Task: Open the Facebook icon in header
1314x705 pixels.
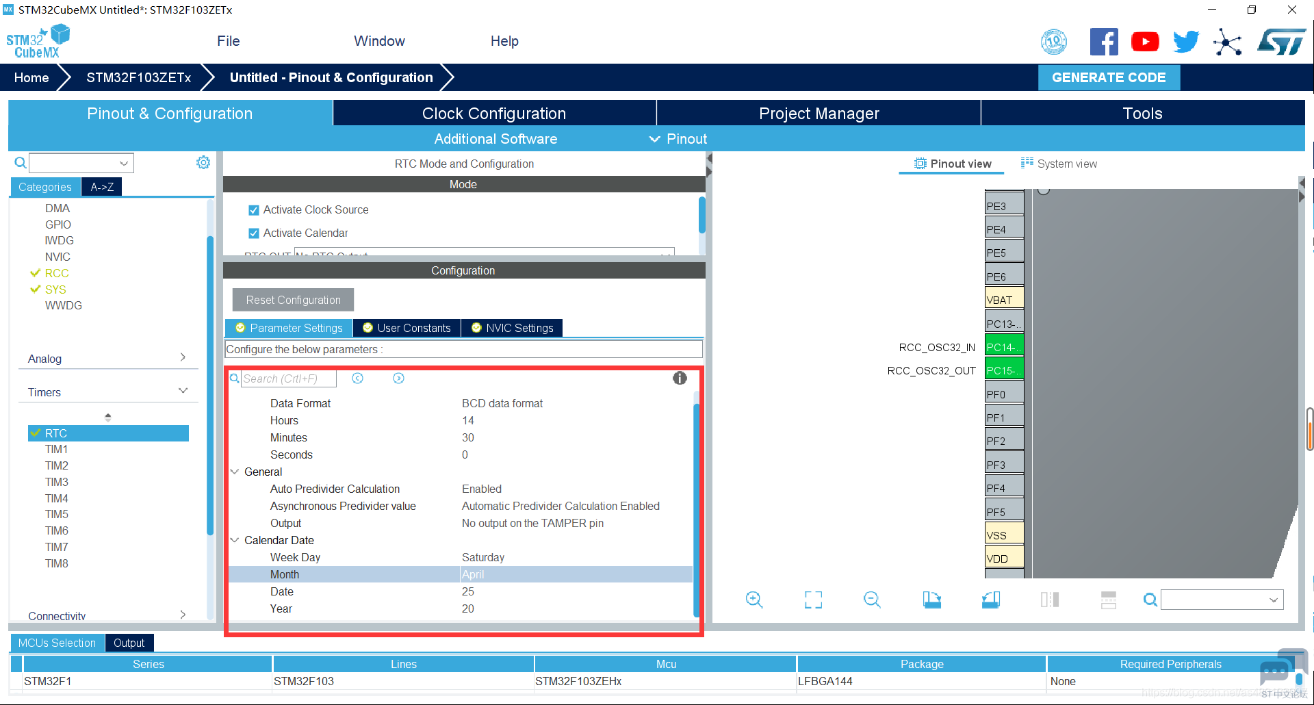Action: 1103,42
